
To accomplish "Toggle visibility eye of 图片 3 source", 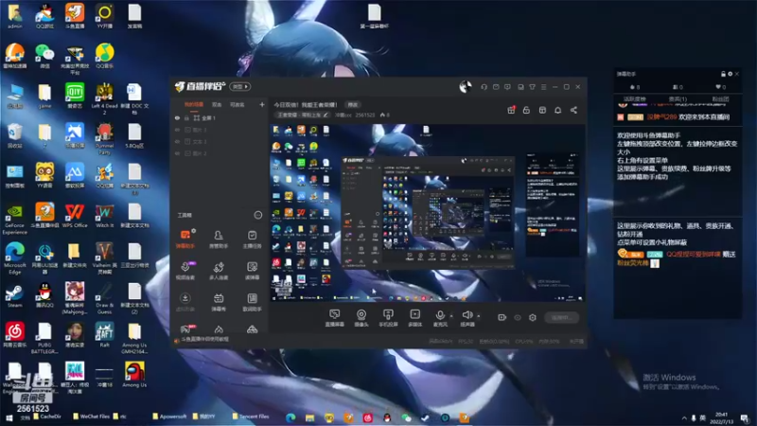I will point(177,130).
